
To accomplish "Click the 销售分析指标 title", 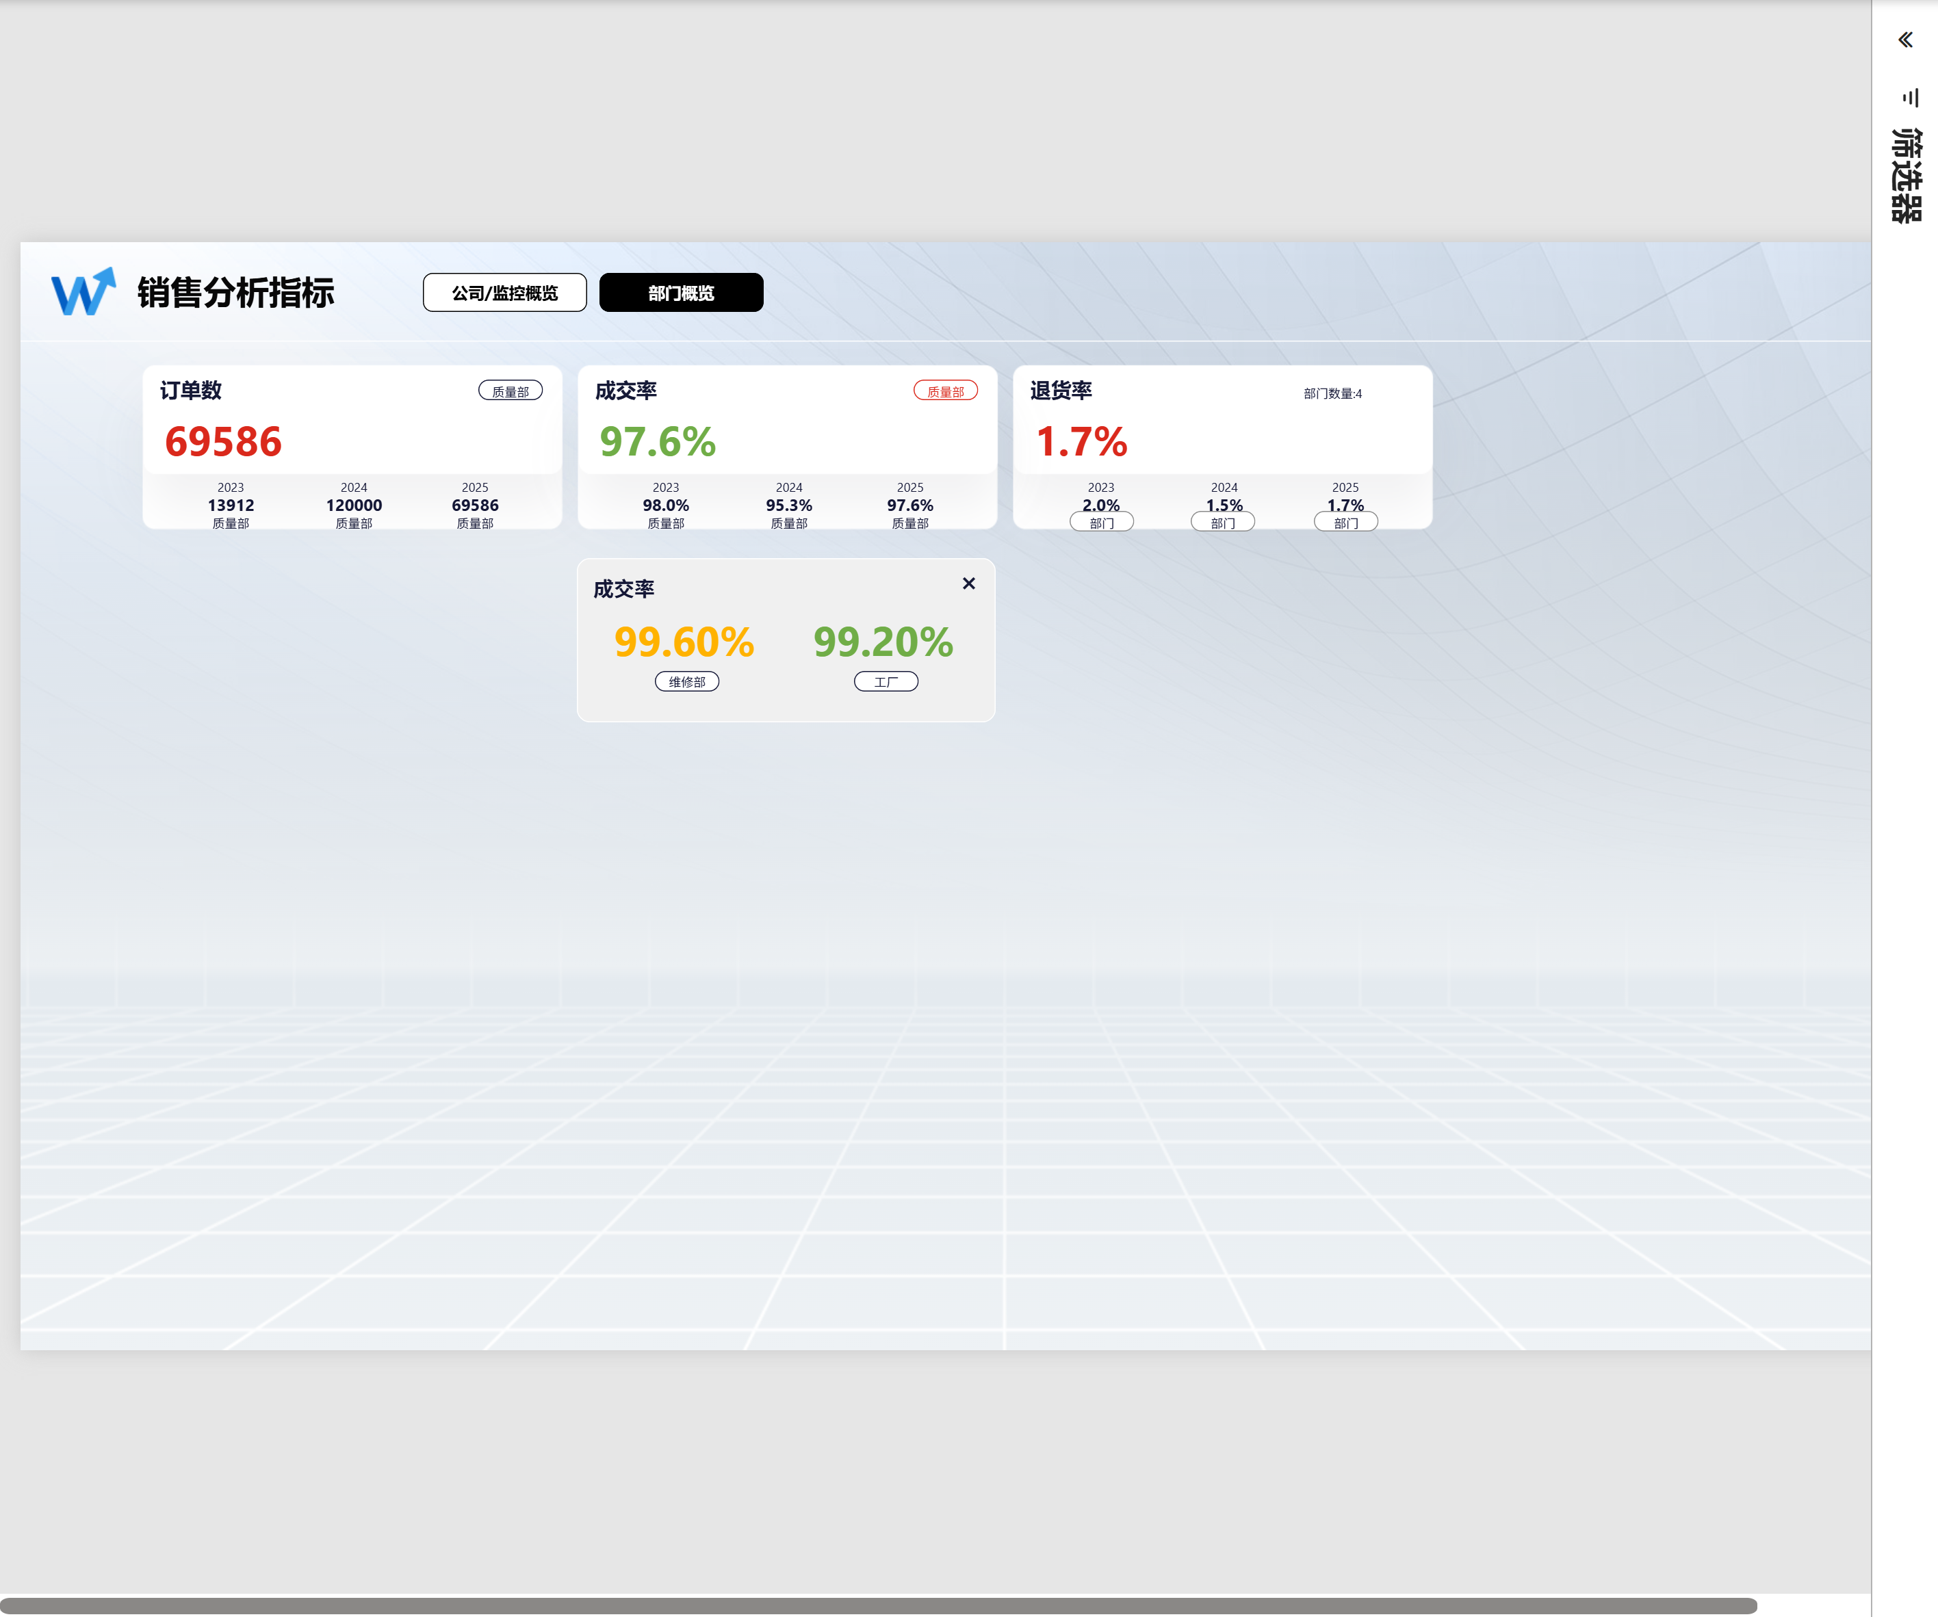I will pyautogui.click(x=235, y=292).
